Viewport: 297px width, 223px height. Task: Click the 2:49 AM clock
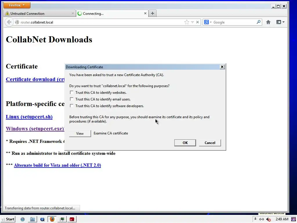[x=282, y=219]
